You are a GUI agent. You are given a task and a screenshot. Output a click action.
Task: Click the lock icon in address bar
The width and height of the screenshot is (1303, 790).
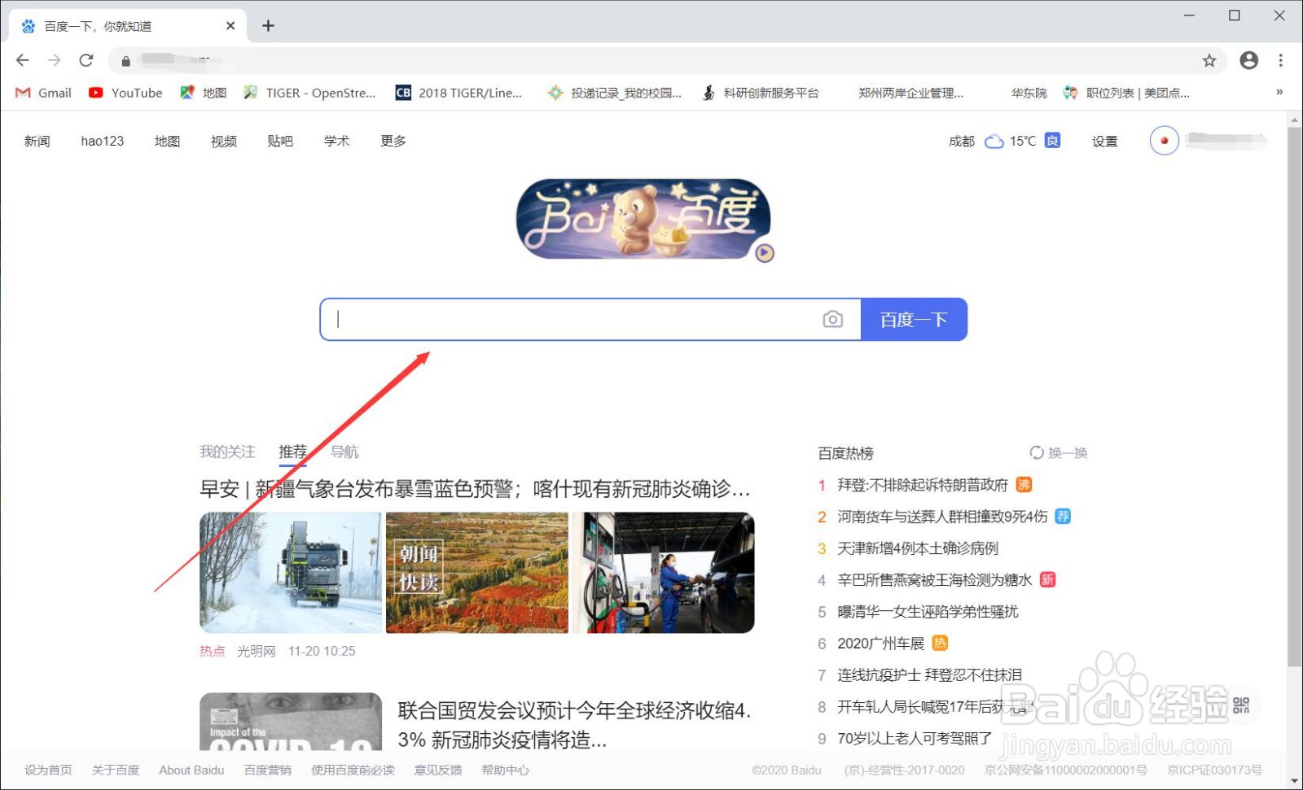tap(125, 61)
